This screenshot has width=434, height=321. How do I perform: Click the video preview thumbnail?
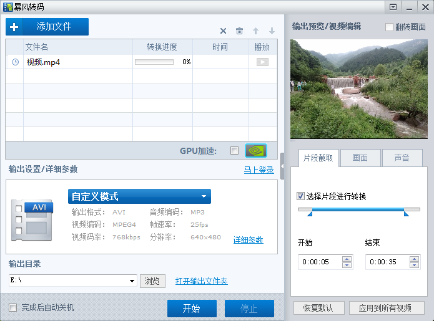coord(359,89)
